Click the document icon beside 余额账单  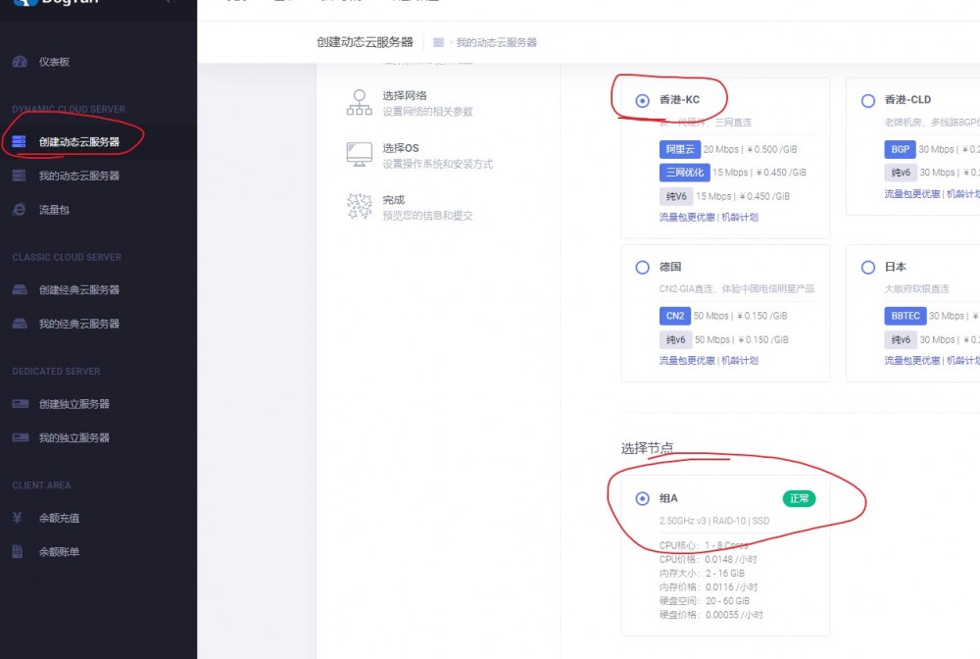(18, 552)
